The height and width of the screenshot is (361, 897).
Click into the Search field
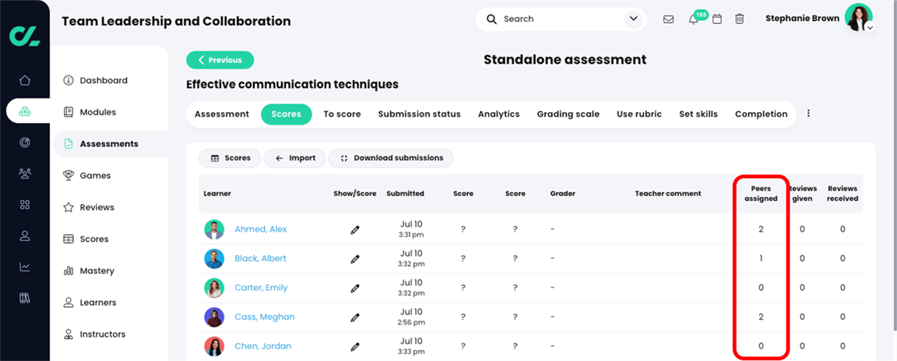(x=557, y=19)
